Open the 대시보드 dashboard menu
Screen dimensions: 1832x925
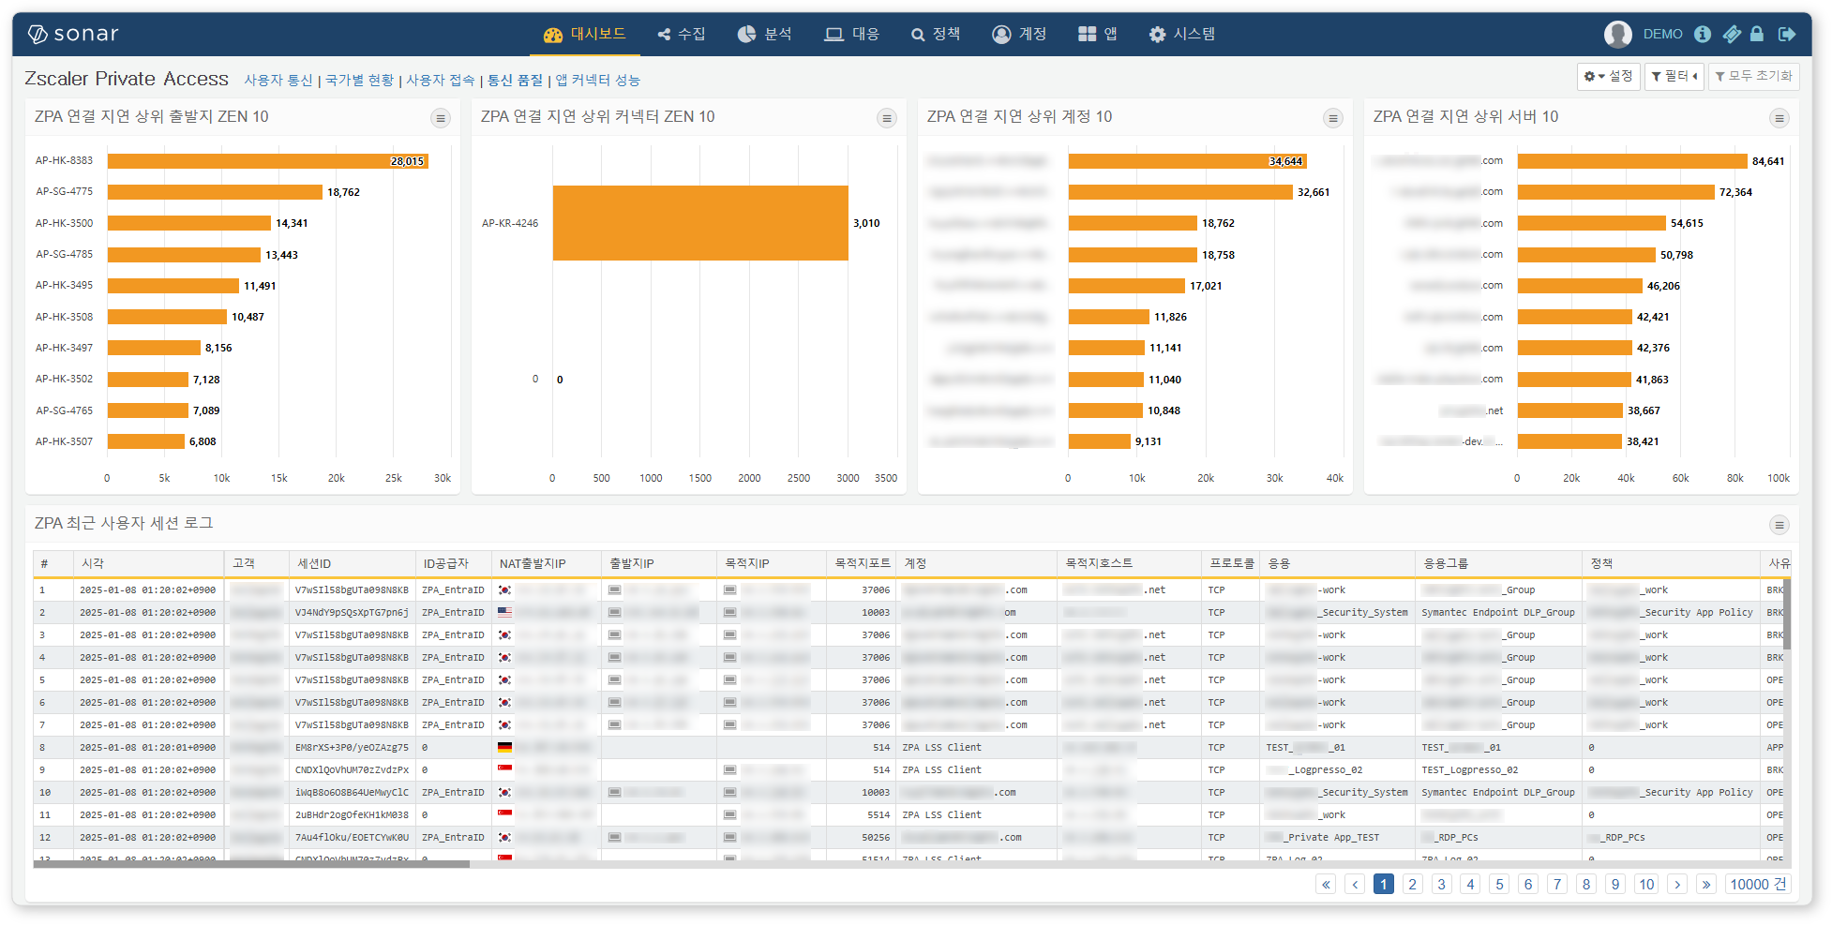(x=585, y=34)
